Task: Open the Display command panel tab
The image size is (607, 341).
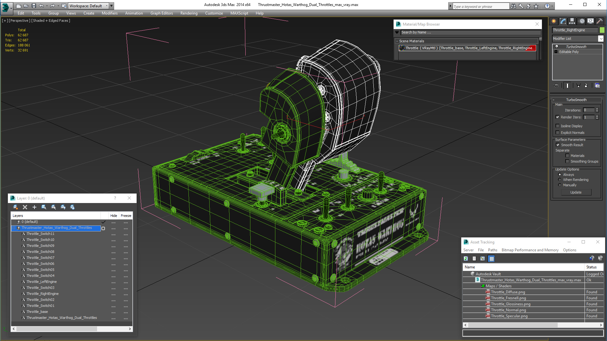Action: click(591, 21)
